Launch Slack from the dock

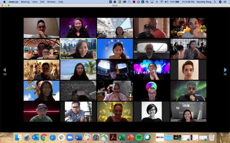[61, 137]
